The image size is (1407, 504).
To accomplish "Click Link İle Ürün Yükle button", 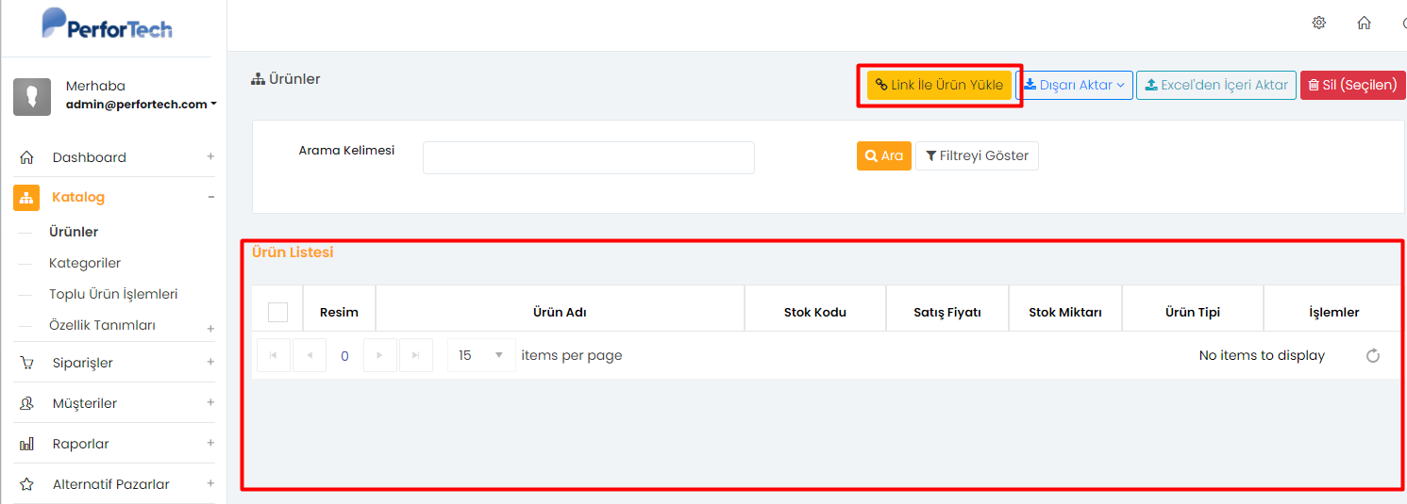I will tap(939, 85).
